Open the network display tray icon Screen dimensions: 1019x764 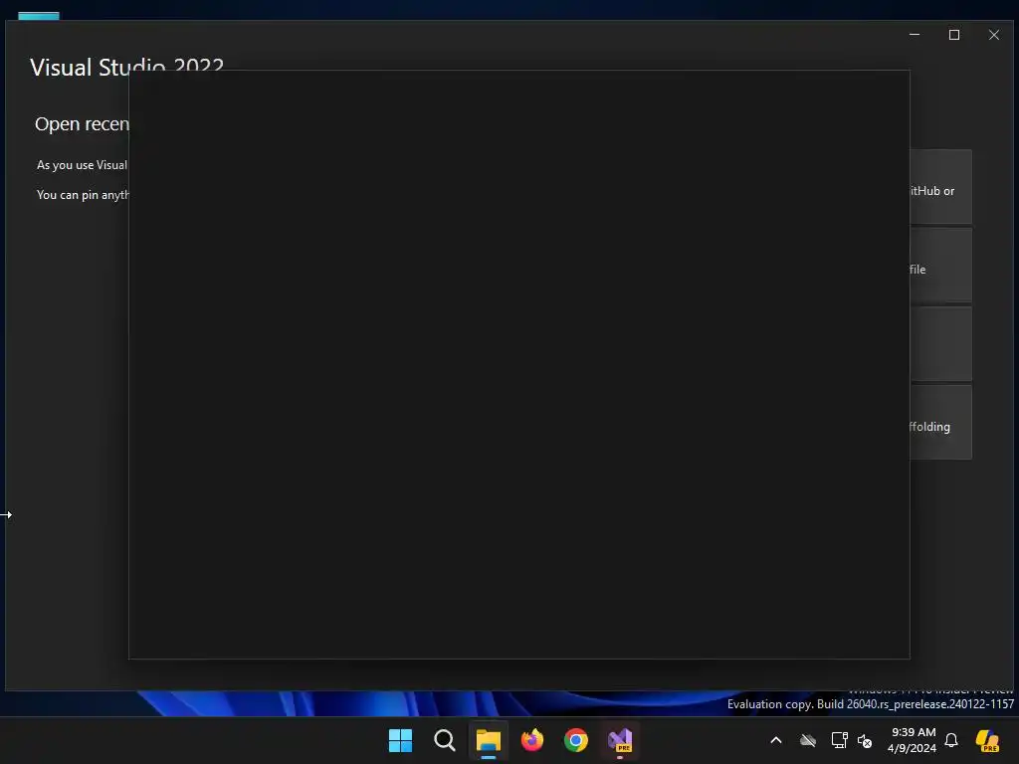(839, 740)
